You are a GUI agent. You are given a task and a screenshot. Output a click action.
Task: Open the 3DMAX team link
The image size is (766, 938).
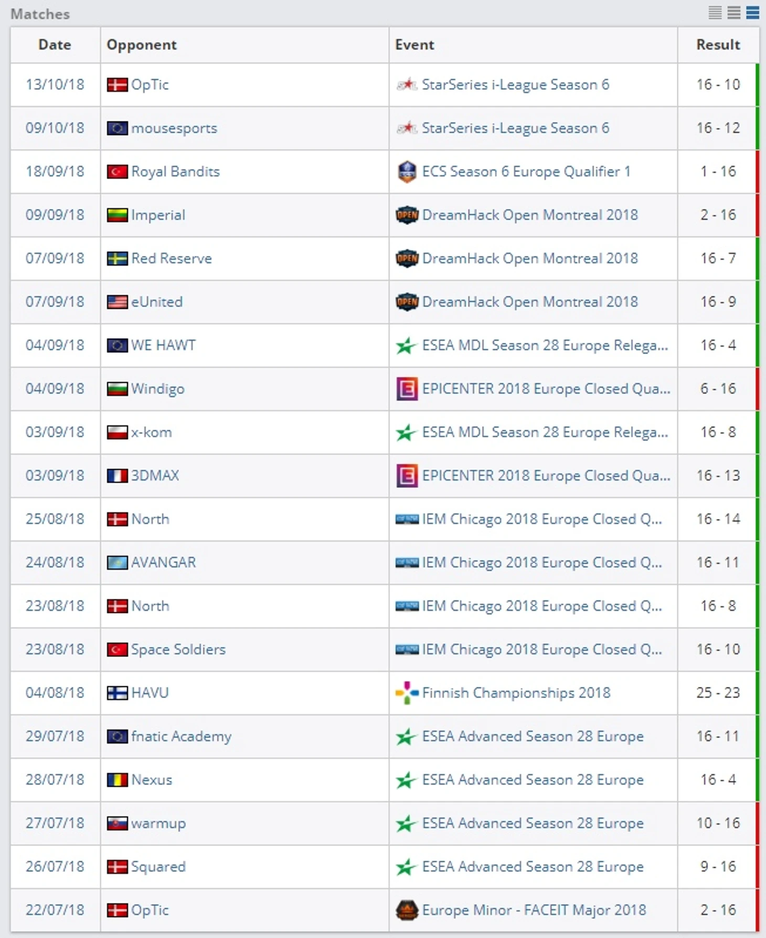[155, 476]
